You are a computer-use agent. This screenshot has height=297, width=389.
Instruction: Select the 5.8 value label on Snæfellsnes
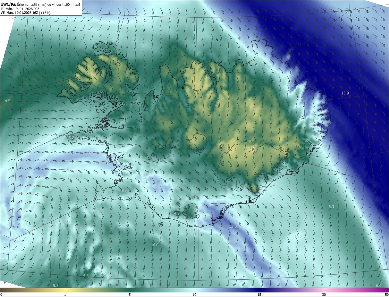[71, 138]
